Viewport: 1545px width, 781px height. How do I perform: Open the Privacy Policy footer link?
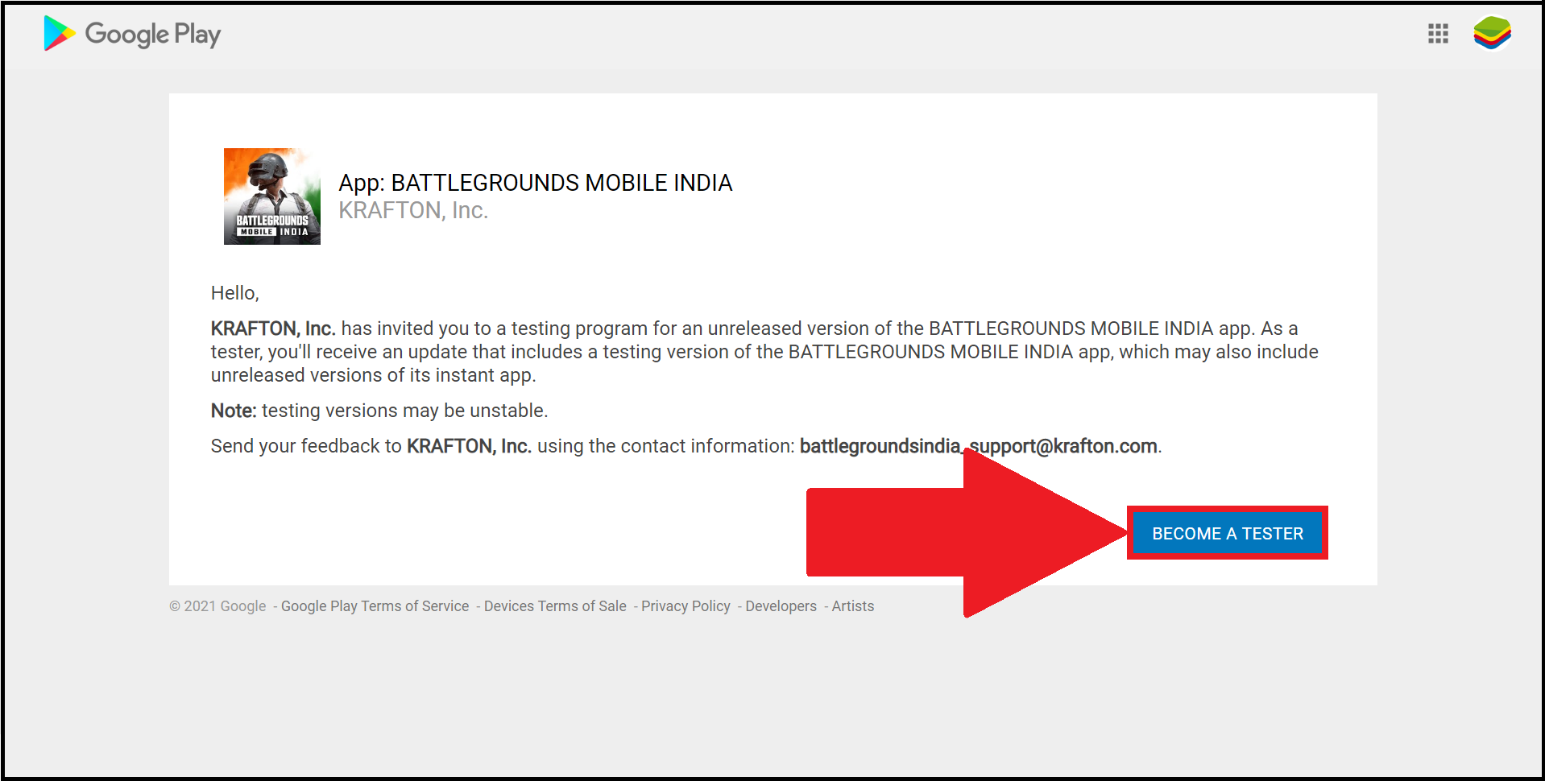pos(686,606)
